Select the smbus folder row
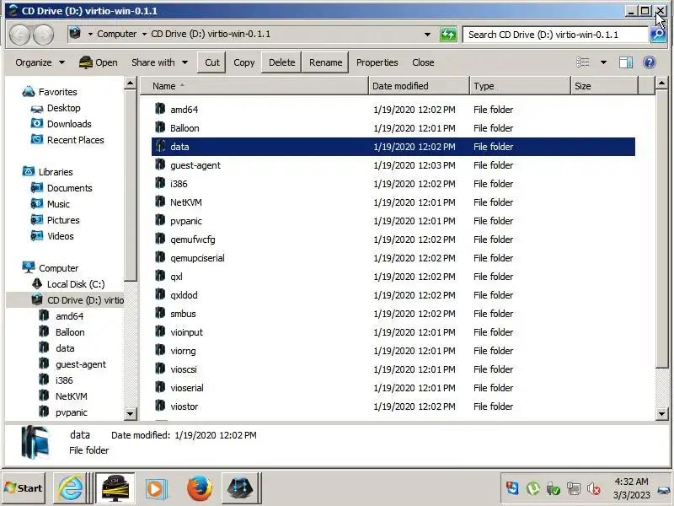 point(393,313)
